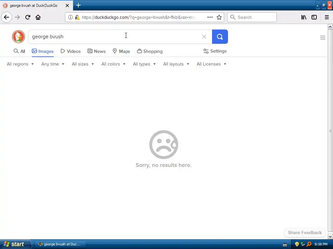Open a new tab with plus button
This screenshot has width=333, height=249.
(x=78, y=5)
